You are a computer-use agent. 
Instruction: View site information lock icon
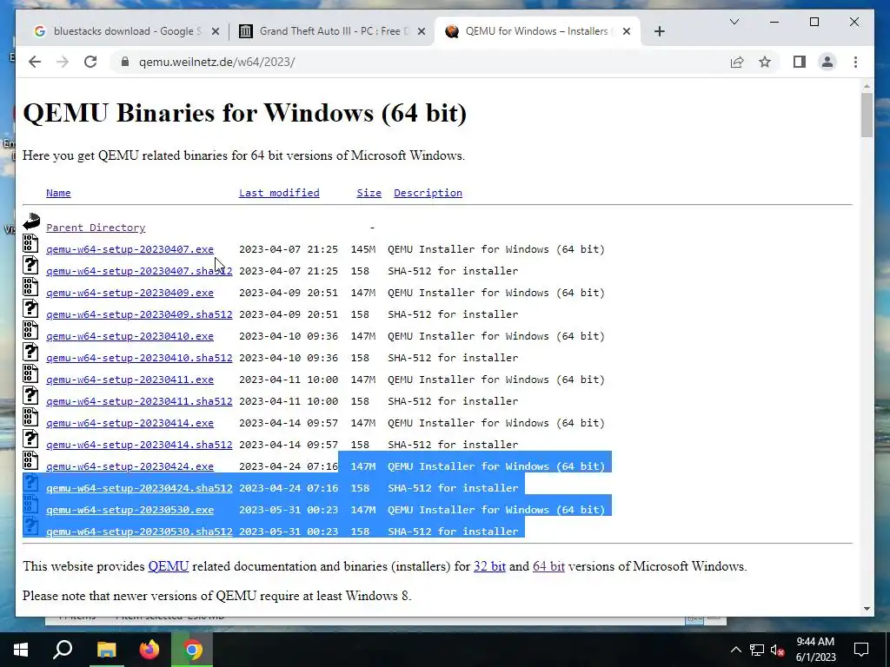coord(125,62)
